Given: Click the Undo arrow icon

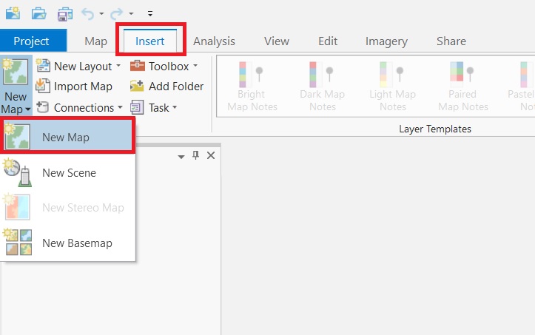Looking at the screenshot, I should (x=89, y=13).
